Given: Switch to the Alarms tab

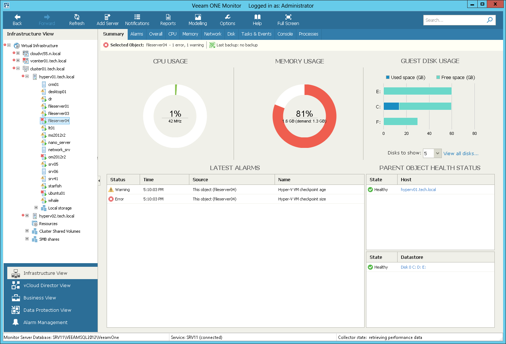Looking at the screenshot, I should point(137,34).
